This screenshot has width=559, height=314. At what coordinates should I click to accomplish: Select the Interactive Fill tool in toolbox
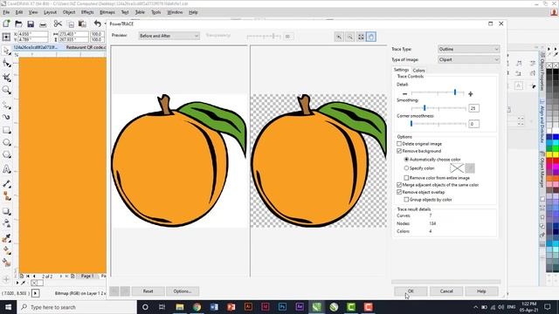click(x=6, y=250)
